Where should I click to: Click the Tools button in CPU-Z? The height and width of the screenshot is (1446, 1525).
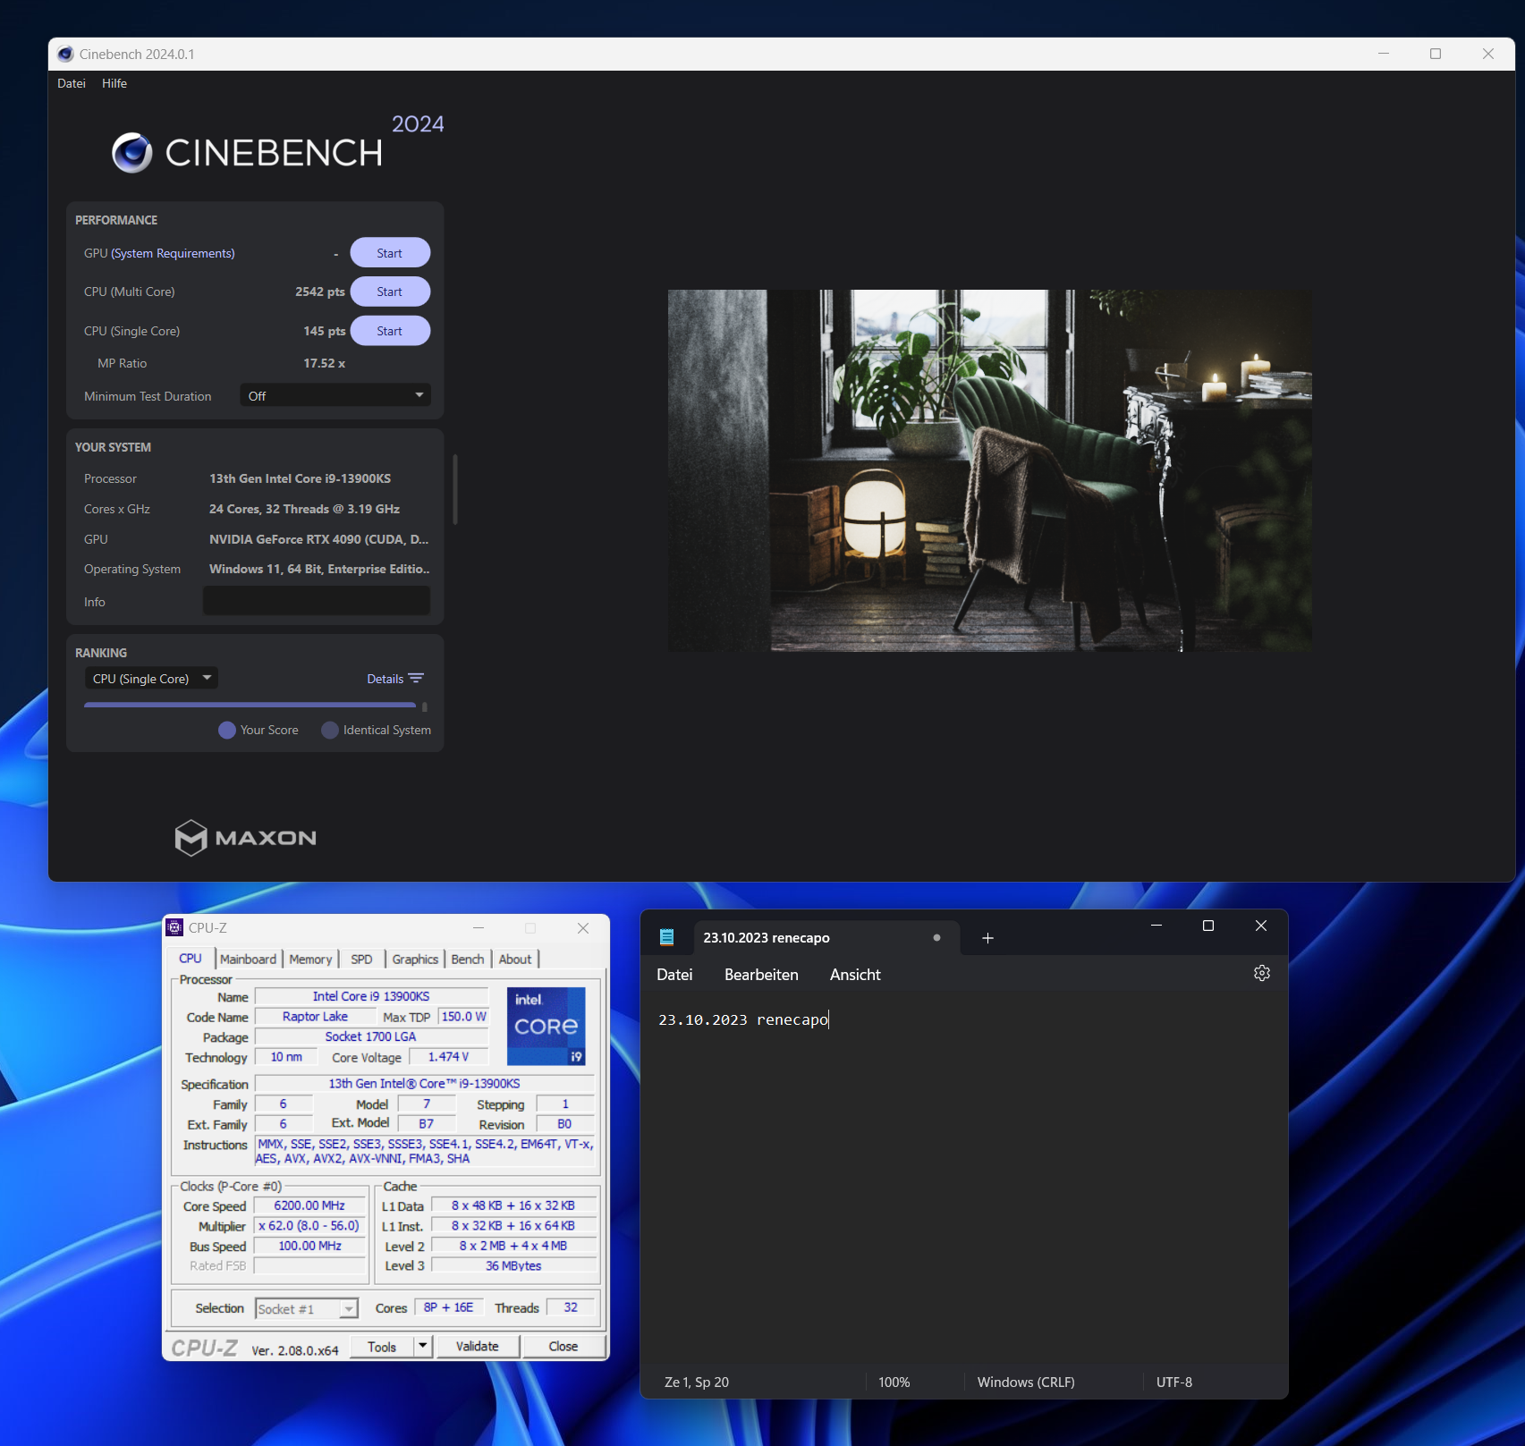click(x=381, y=1347)
